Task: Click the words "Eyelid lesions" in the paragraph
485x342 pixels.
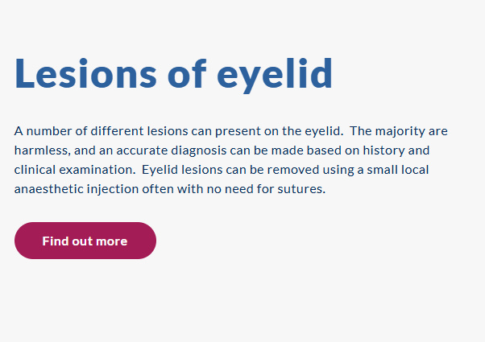Action: (x=181, y=170)
